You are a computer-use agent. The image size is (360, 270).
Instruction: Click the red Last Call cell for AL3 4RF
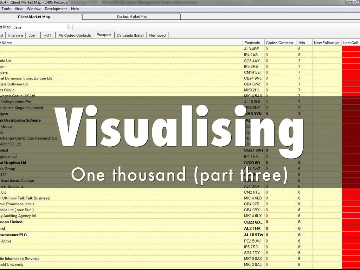(351, 49)
